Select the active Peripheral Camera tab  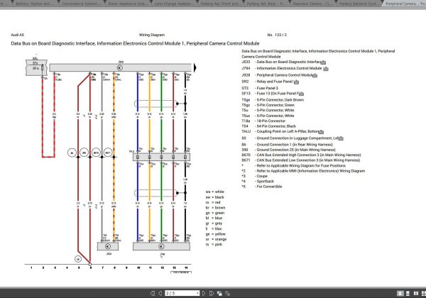[x=405, y=4]
